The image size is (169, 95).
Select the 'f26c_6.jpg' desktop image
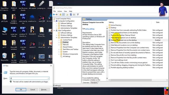pos(42,58)
